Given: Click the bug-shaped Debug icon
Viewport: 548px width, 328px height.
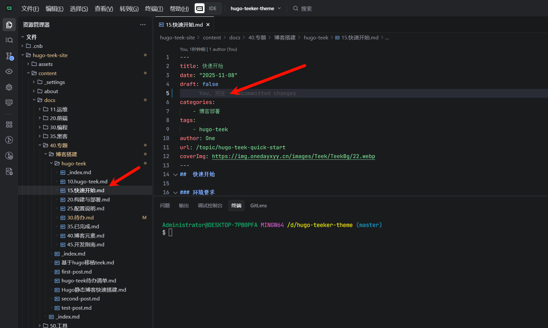Looking at the screenshot, I should (x=9, y=87).
